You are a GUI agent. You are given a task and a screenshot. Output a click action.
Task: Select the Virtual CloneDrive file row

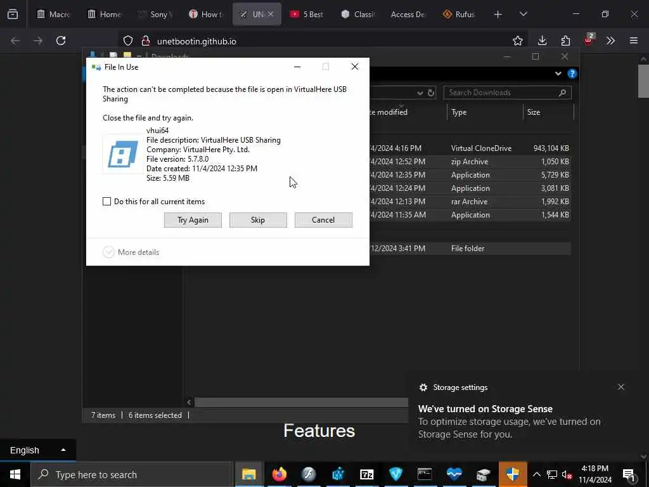[x=470, y=148]
